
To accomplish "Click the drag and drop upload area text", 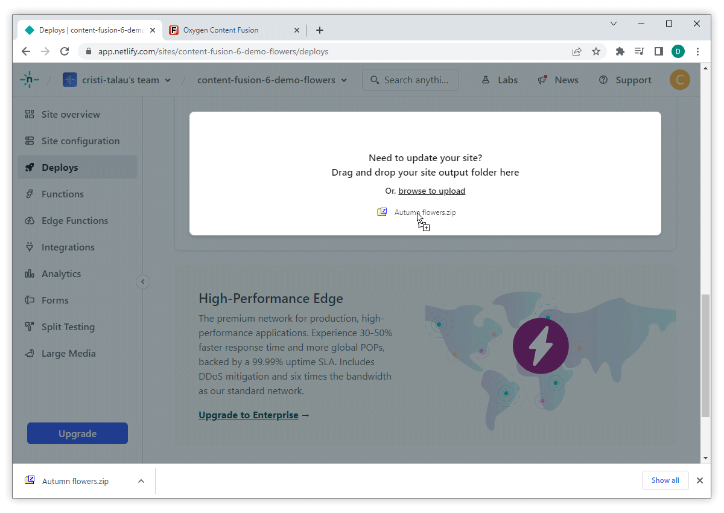I will (x=425, y=172).
